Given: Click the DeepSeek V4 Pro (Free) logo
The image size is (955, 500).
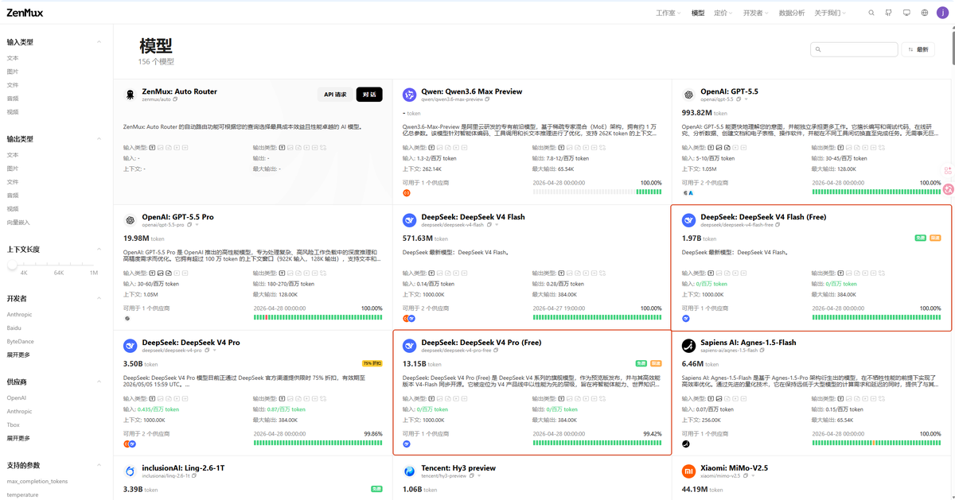Looking at the screenshot, I should tap(409, 346).
